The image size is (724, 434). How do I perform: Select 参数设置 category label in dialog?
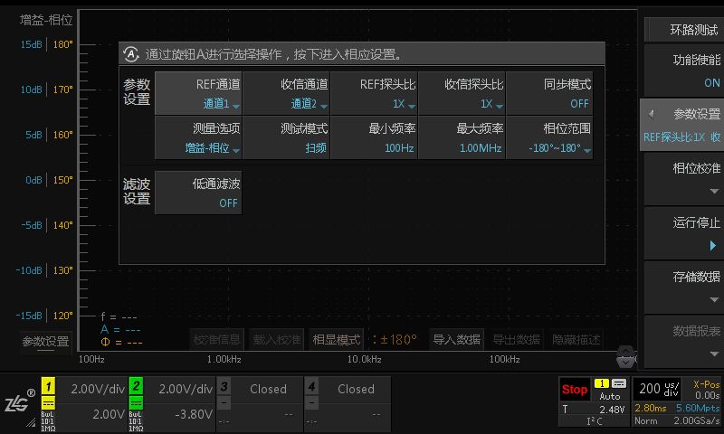[137, 92]
